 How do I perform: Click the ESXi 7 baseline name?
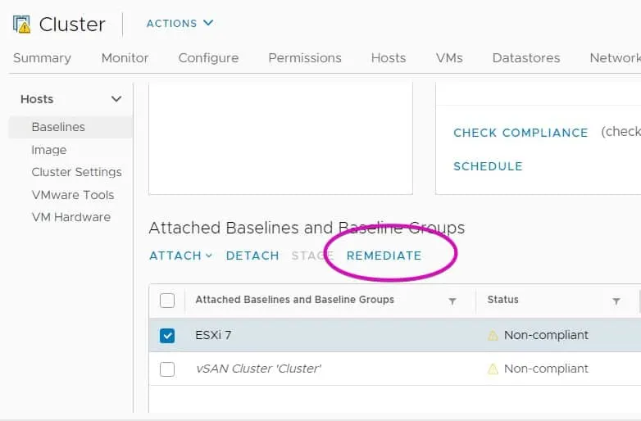tap(213, 335)
